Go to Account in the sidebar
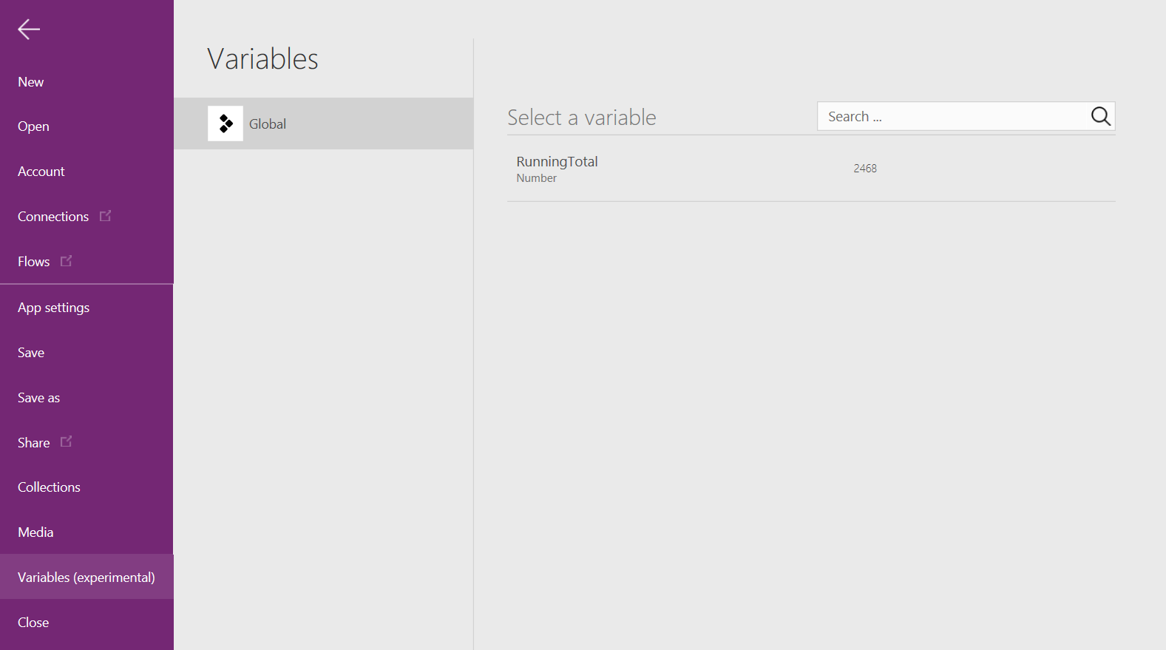The width and height of the screenshot is (1166, 650). [x=41, y=172]
